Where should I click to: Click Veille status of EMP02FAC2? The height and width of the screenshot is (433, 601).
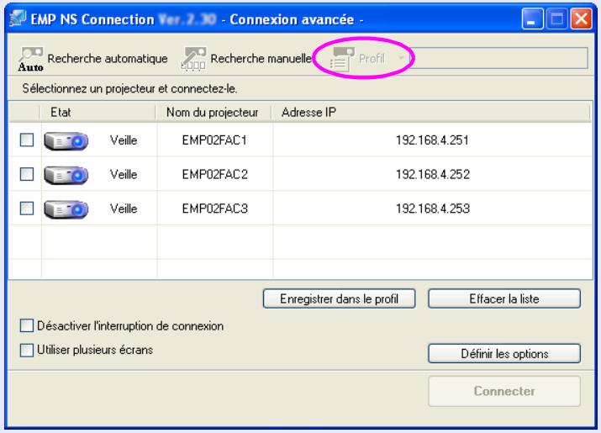click(x=124, y=175)
